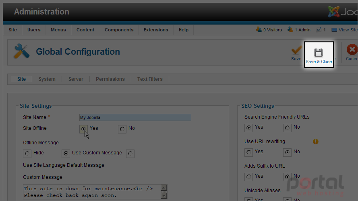Click the Site Name input field
Image resolution: width=358 pixels, height=201 pixels.
[135, 117]
